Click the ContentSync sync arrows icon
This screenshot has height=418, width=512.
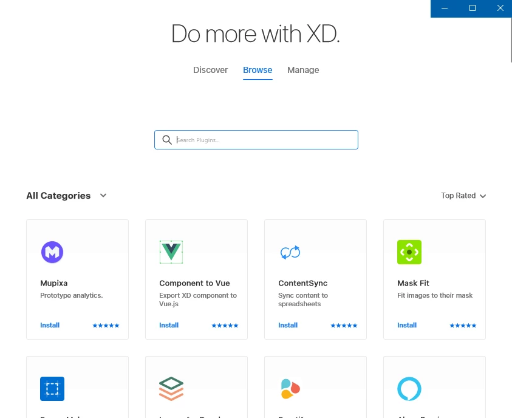click(x=290, y=252)
